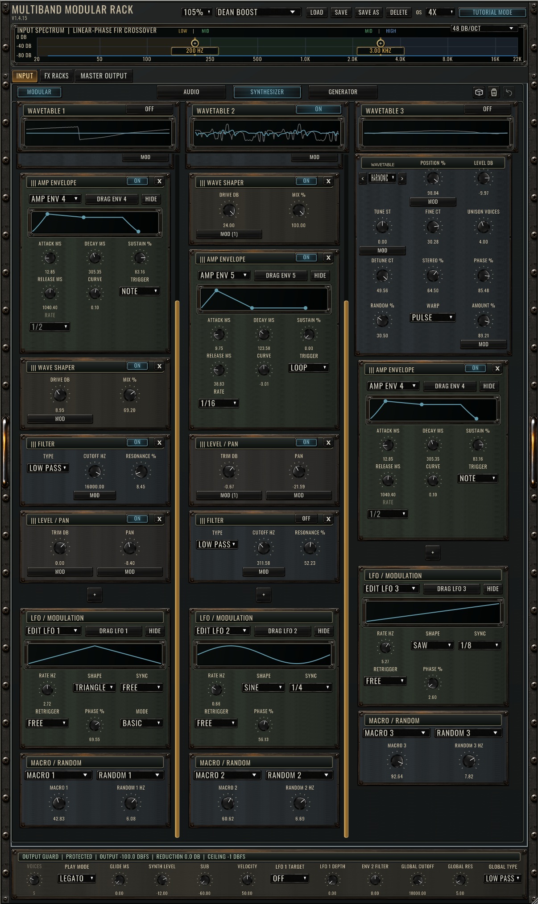
Task: Toggle Wavetable 3 power button
Action: pyautogui.click(x=488, y=109)
